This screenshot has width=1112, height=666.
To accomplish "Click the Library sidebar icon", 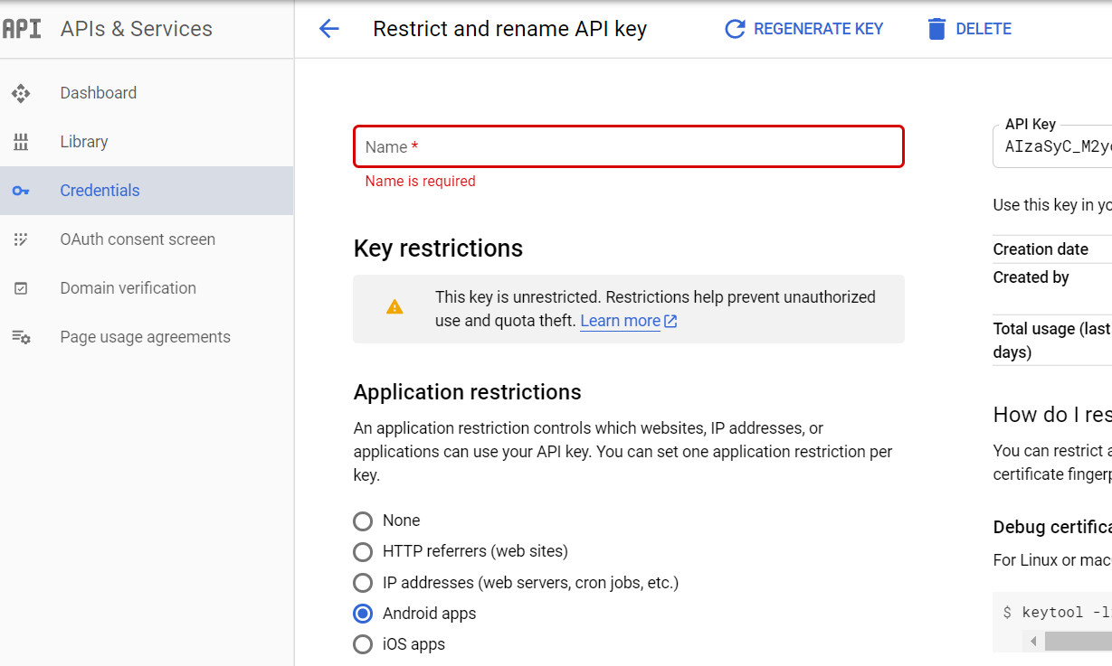I will tap(21, 142).
